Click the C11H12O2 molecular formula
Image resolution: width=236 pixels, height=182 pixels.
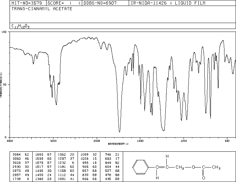click(20, 26)
